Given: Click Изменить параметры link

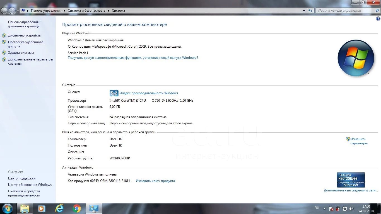Looking at the screenshot, I should (x=359, y=141).
